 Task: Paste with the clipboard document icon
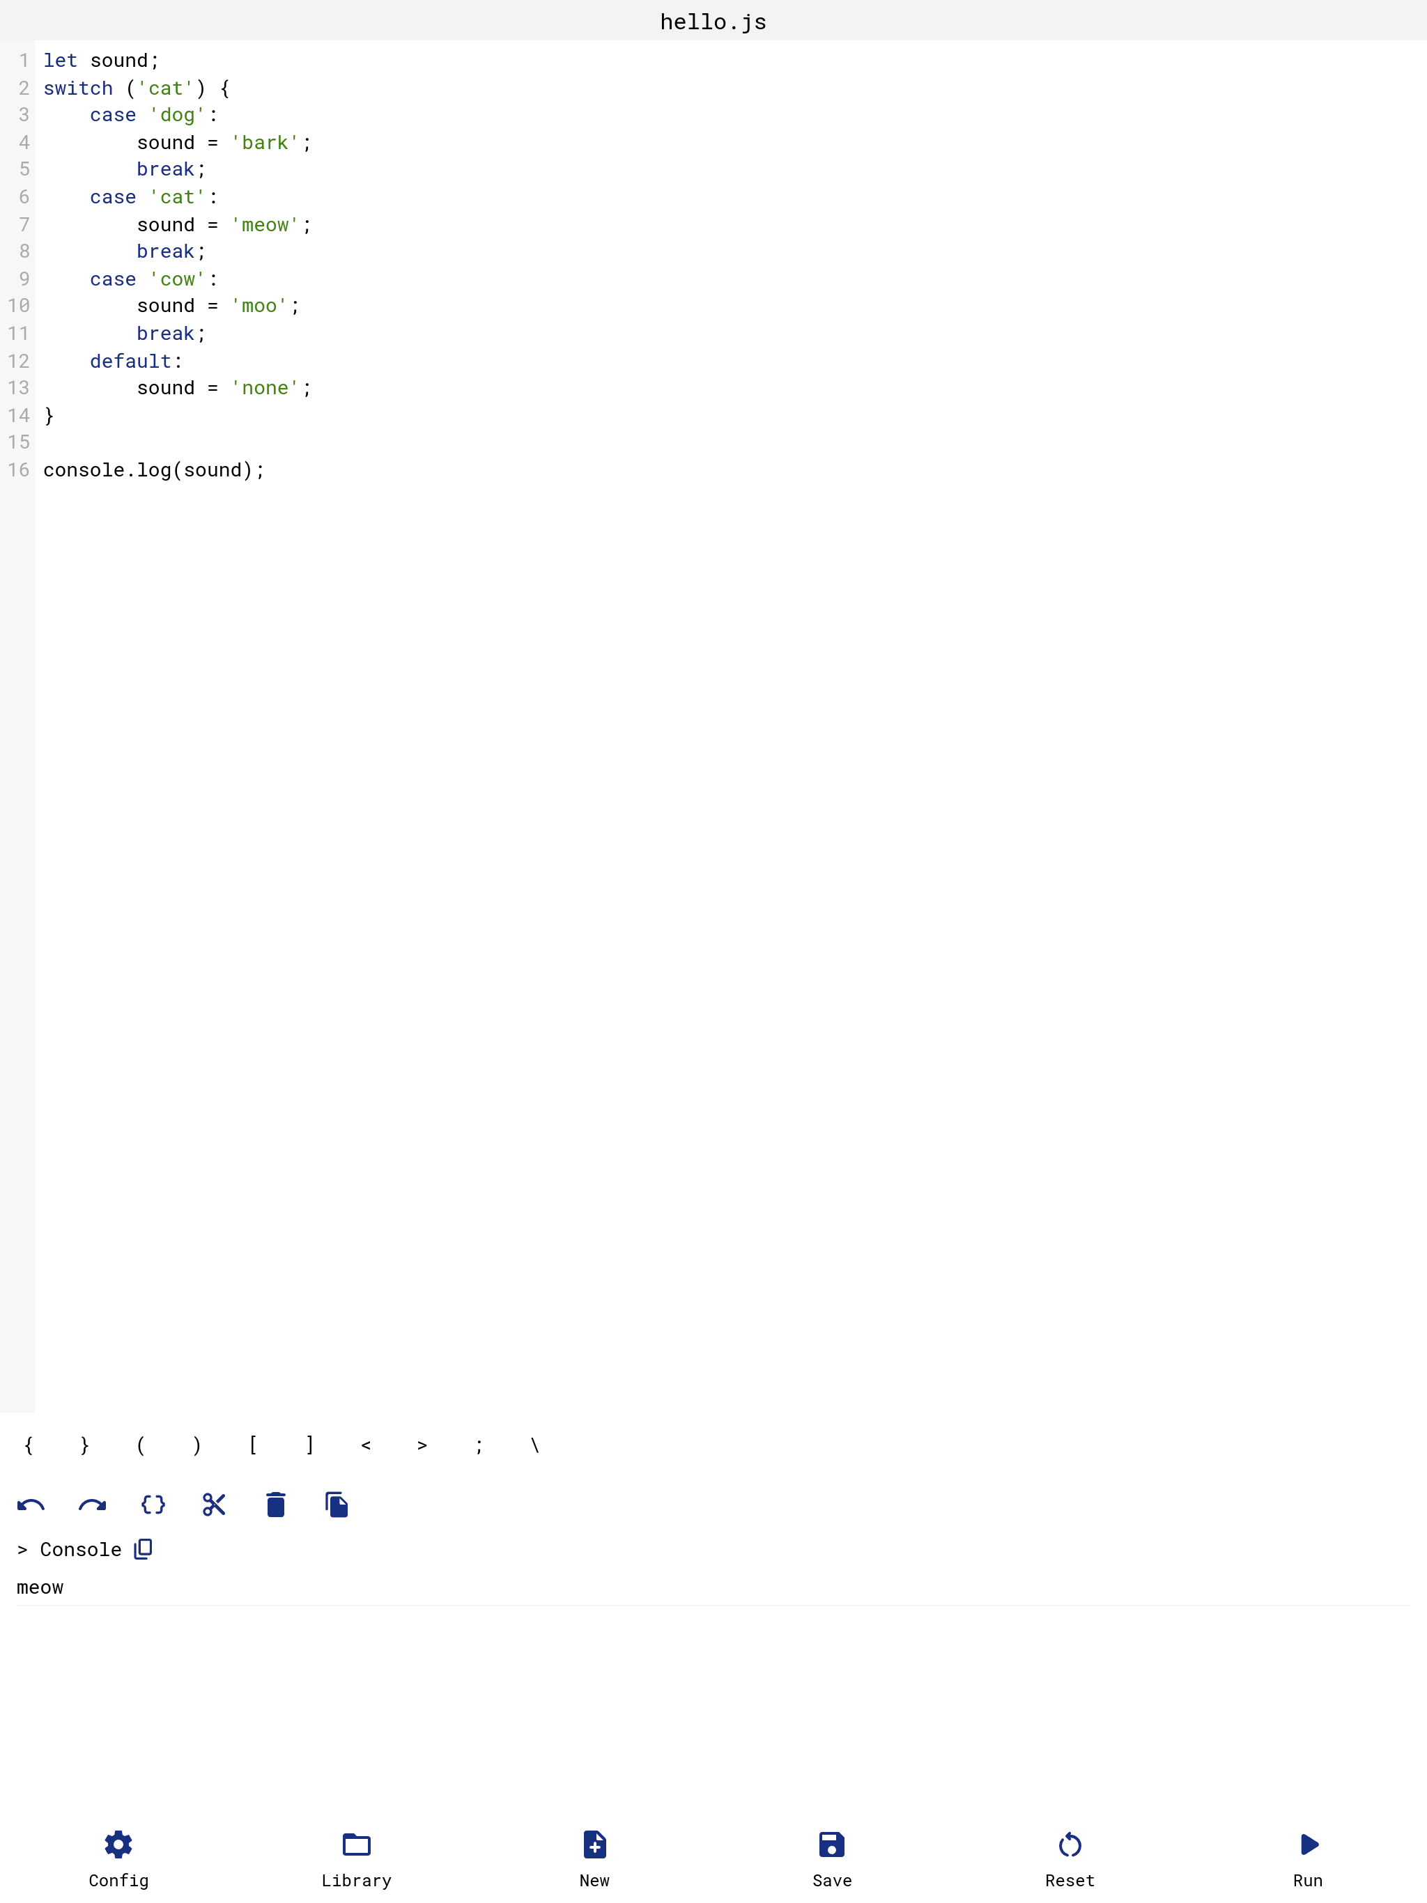[337, 1505]
